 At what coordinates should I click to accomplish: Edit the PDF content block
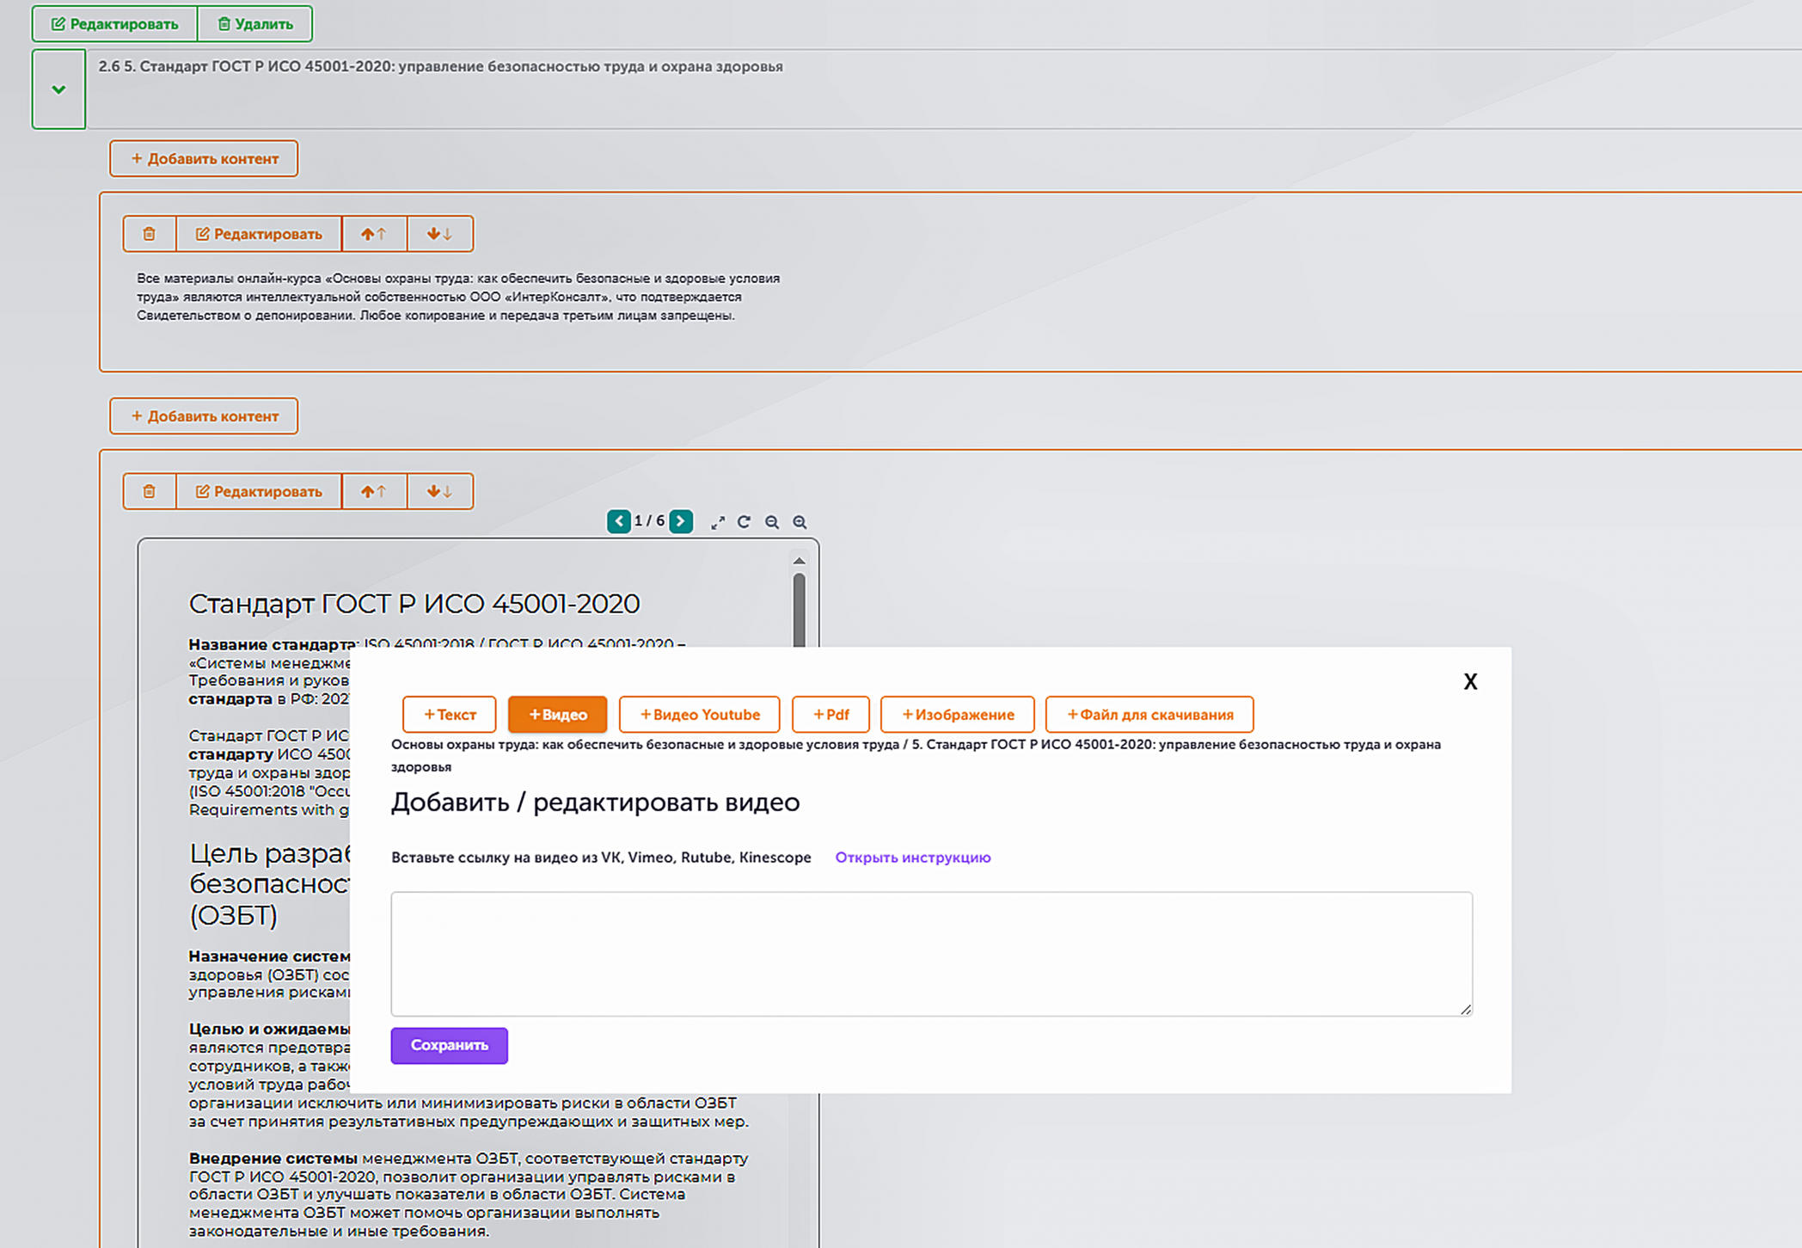tap(259, 491)
